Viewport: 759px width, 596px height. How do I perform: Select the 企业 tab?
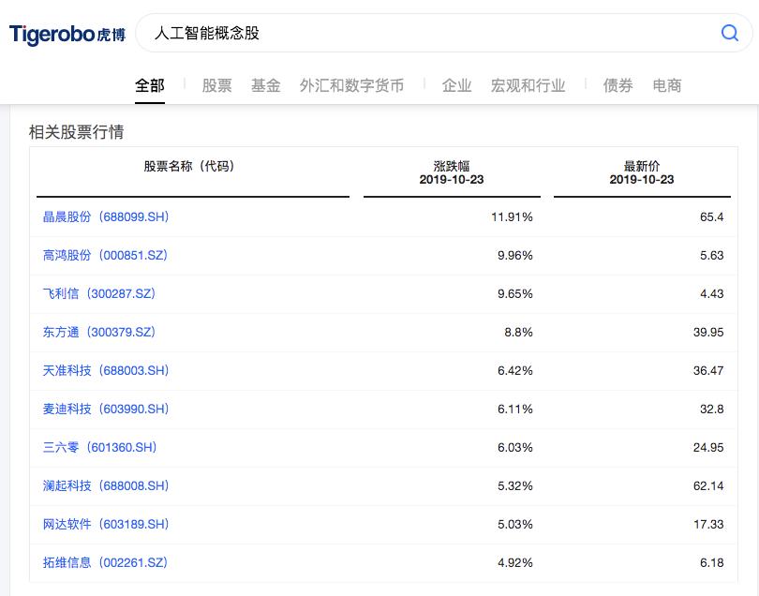456,85
